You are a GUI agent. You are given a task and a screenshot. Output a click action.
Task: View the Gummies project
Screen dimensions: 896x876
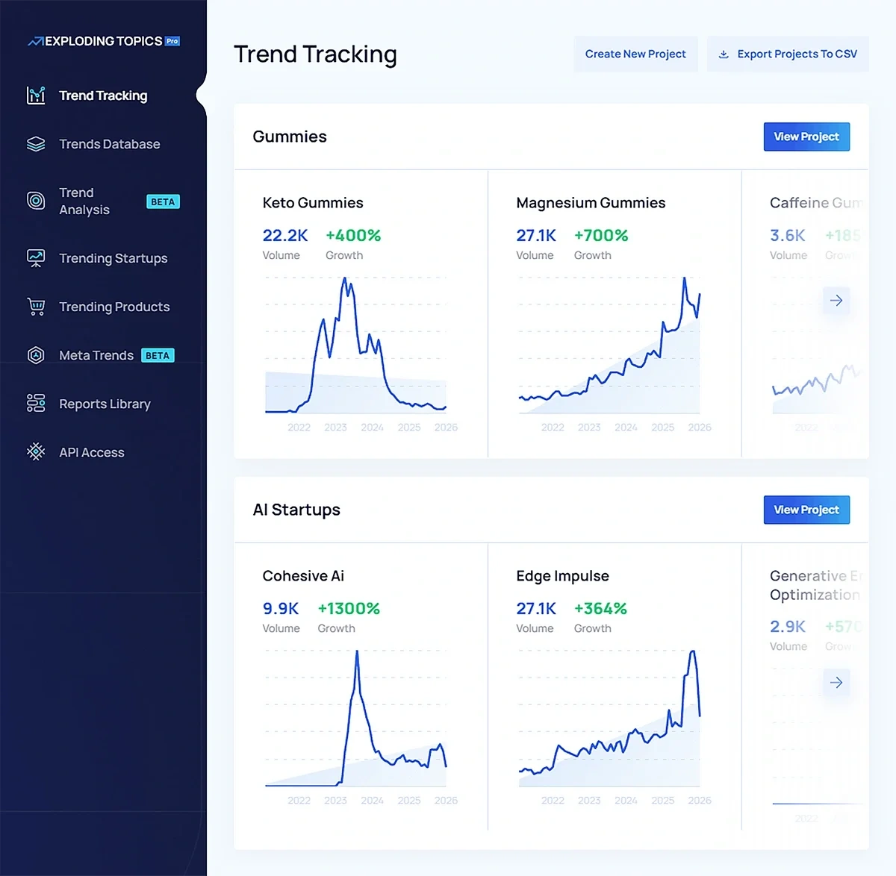point(806,137)
